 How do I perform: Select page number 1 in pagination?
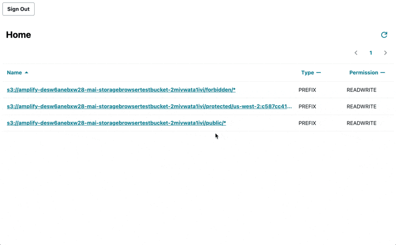371,53
